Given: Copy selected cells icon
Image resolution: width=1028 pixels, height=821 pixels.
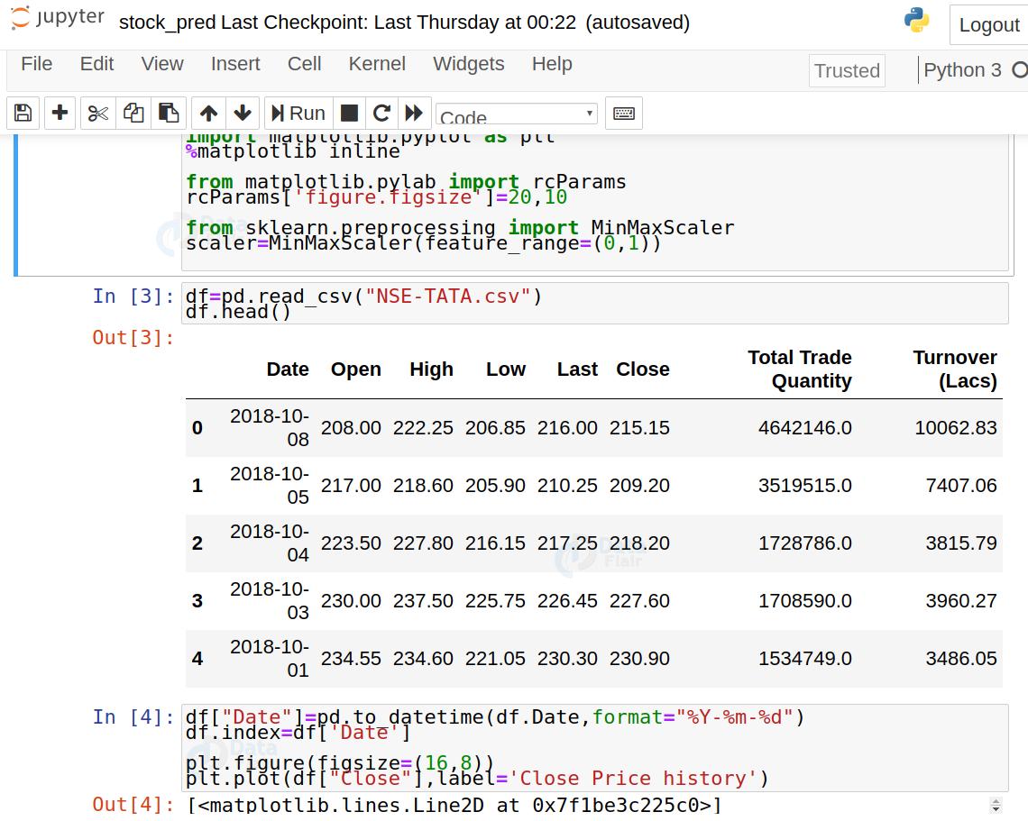Looking at the screenshot, I should click(133, 114).
